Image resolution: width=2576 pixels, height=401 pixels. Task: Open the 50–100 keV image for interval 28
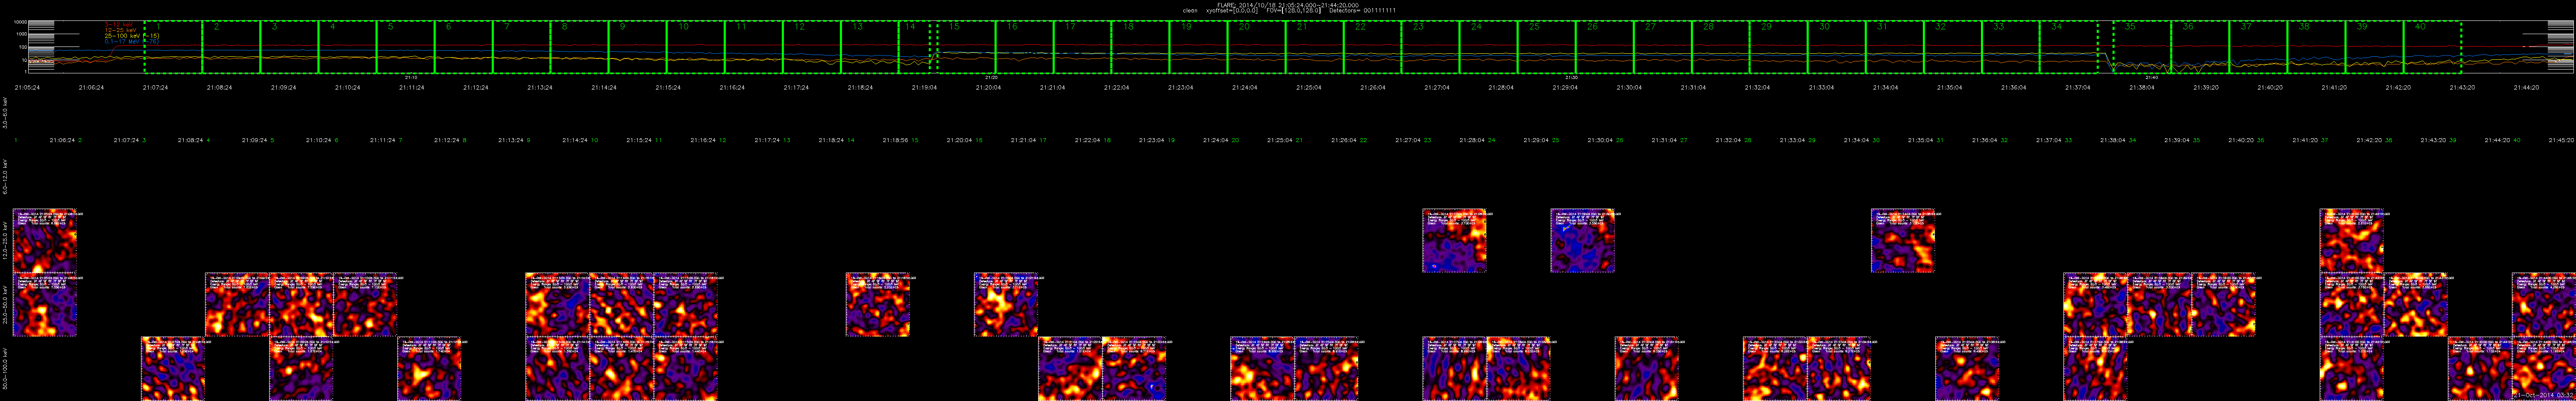(1774, 368)
